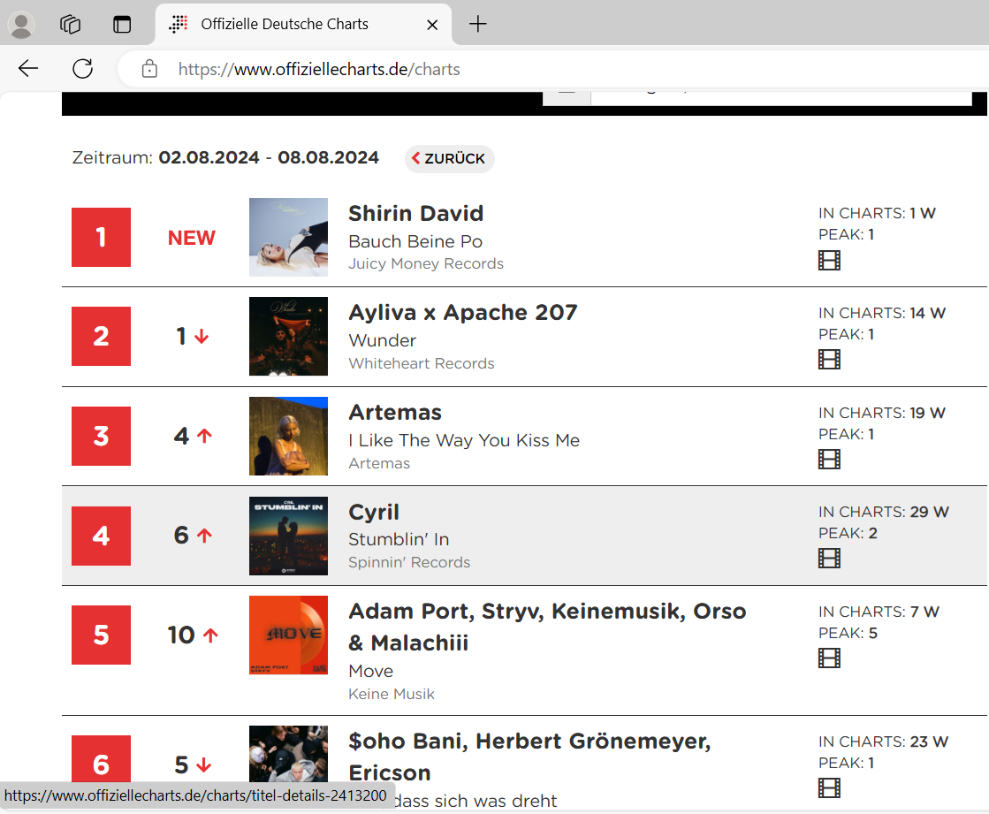This screenshot has width=989, height=814.
Task: Click browser back arrow button
Action: tap(28, 69)
